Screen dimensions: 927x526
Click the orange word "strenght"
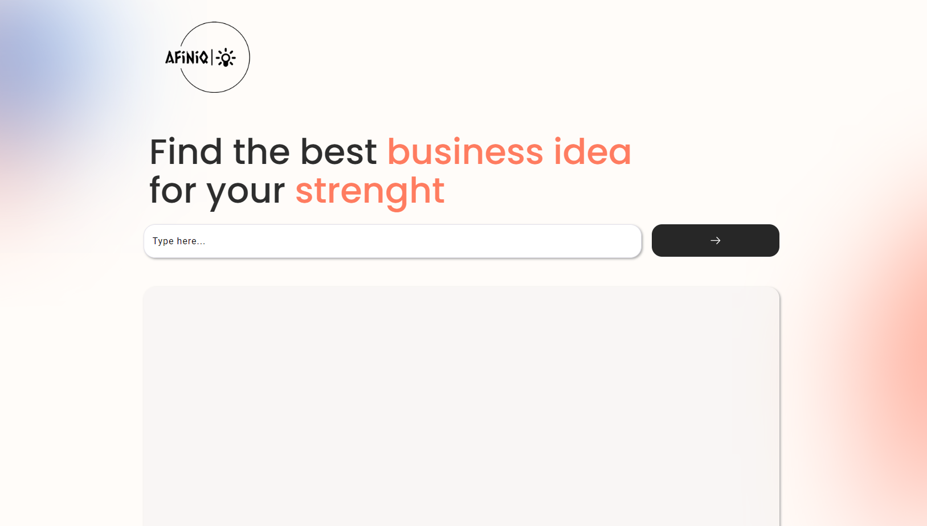tap(370, 191)
